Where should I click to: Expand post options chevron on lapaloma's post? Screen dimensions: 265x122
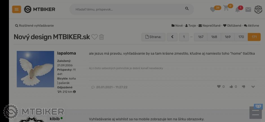(253, 87)
